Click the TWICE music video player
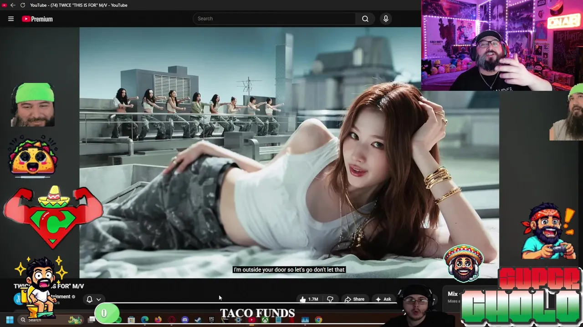This screenshot has height=327, width=583. click(289, 153)
